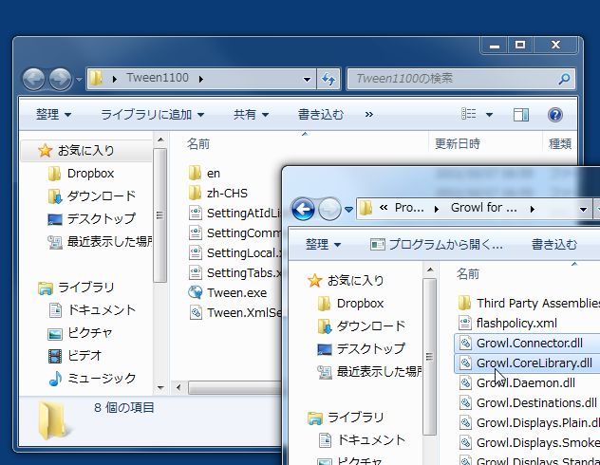The height and width of the screenshot is (465, 600).
Task: Click the Growl sidebar scrollbar up arrow
Action: (430, 270)
